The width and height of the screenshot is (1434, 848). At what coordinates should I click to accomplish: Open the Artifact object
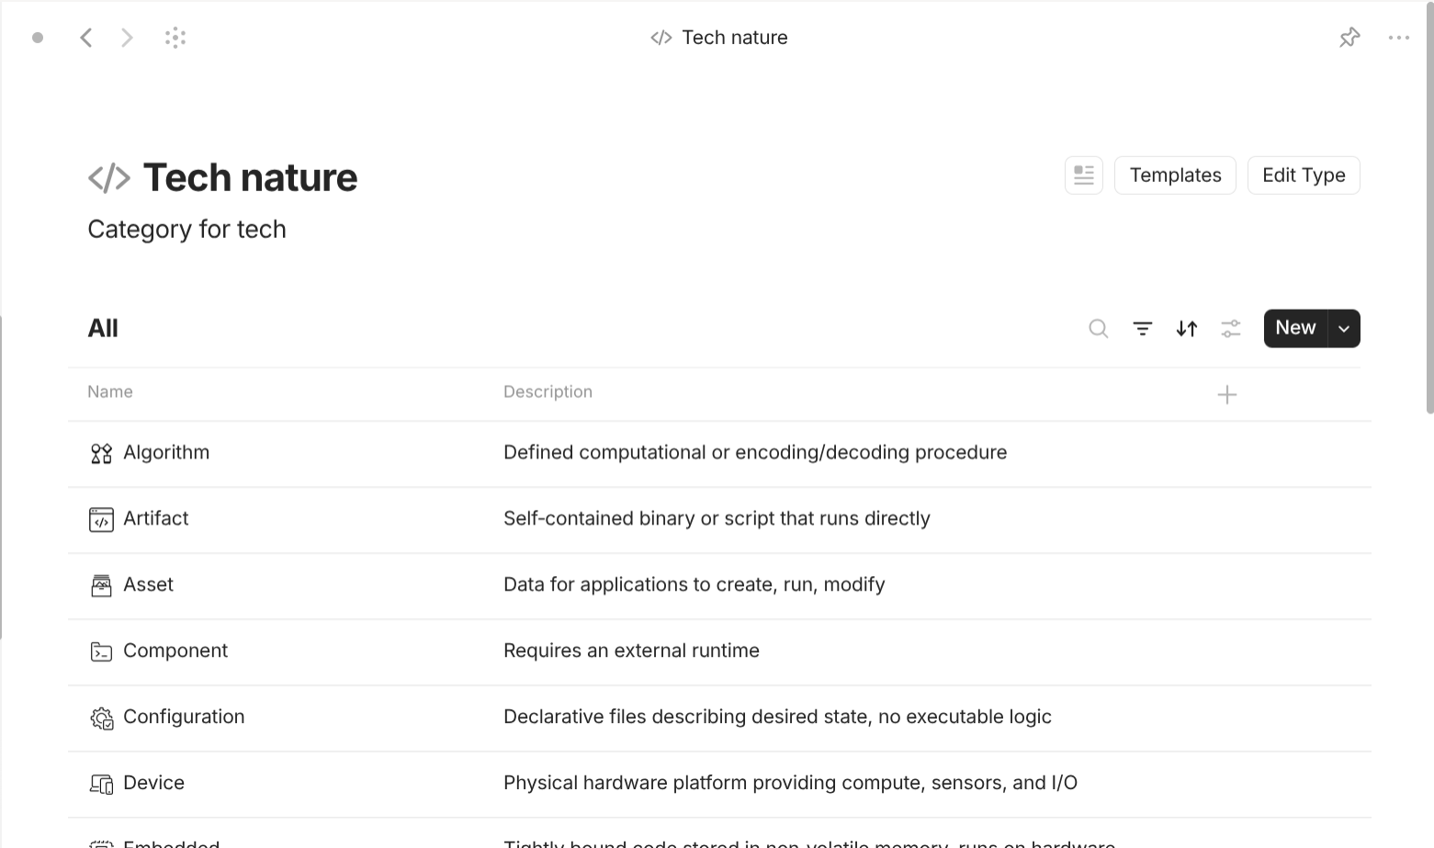click(155, 518)
